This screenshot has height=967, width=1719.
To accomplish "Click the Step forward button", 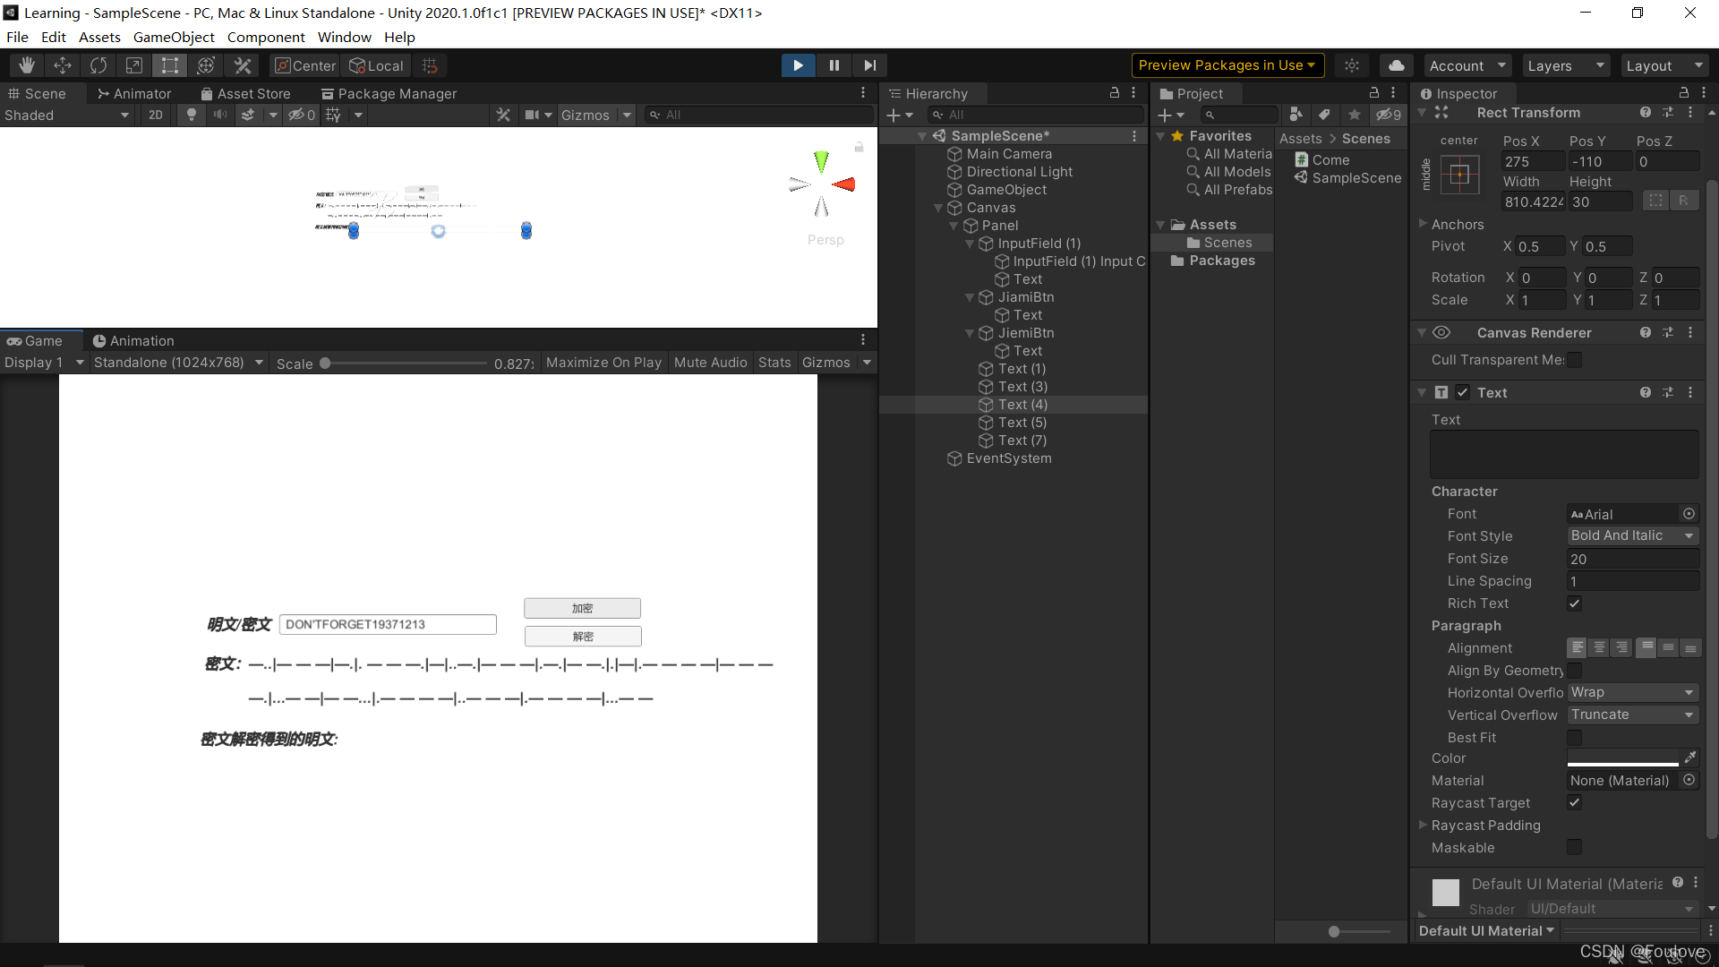I will pos(869,65).
